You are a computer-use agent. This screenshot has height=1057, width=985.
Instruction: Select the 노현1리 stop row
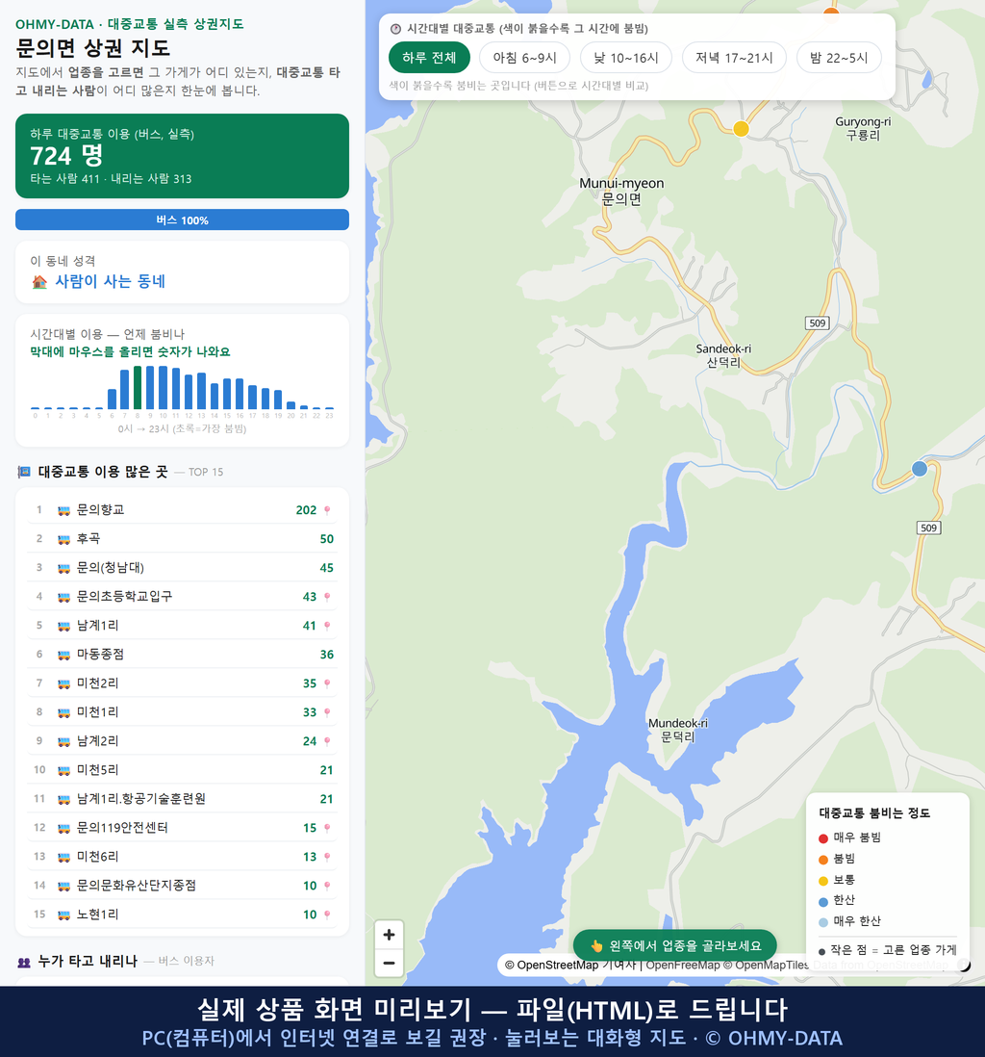coord(182,915)
